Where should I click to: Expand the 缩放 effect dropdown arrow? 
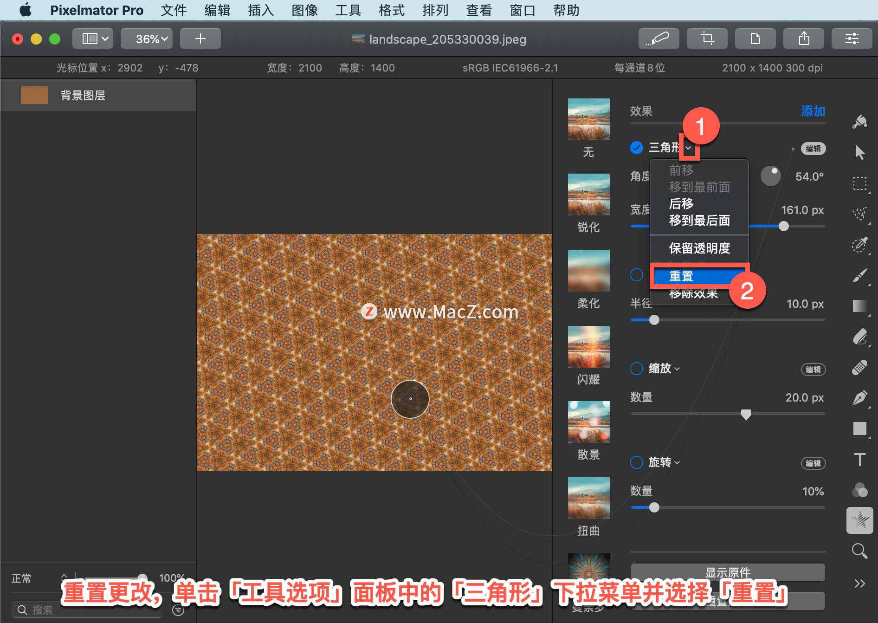tap(677, 369)
